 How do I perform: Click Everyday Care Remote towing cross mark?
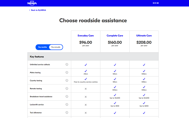(x=86, y=89)
